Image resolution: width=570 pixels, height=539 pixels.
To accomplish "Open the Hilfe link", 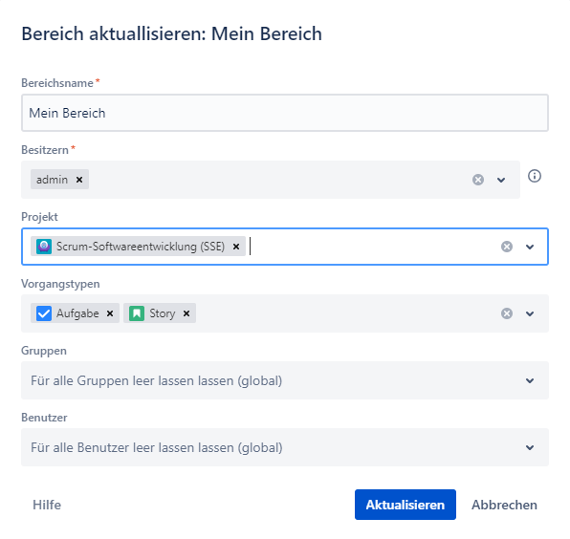I will click(x=47, y=505).
